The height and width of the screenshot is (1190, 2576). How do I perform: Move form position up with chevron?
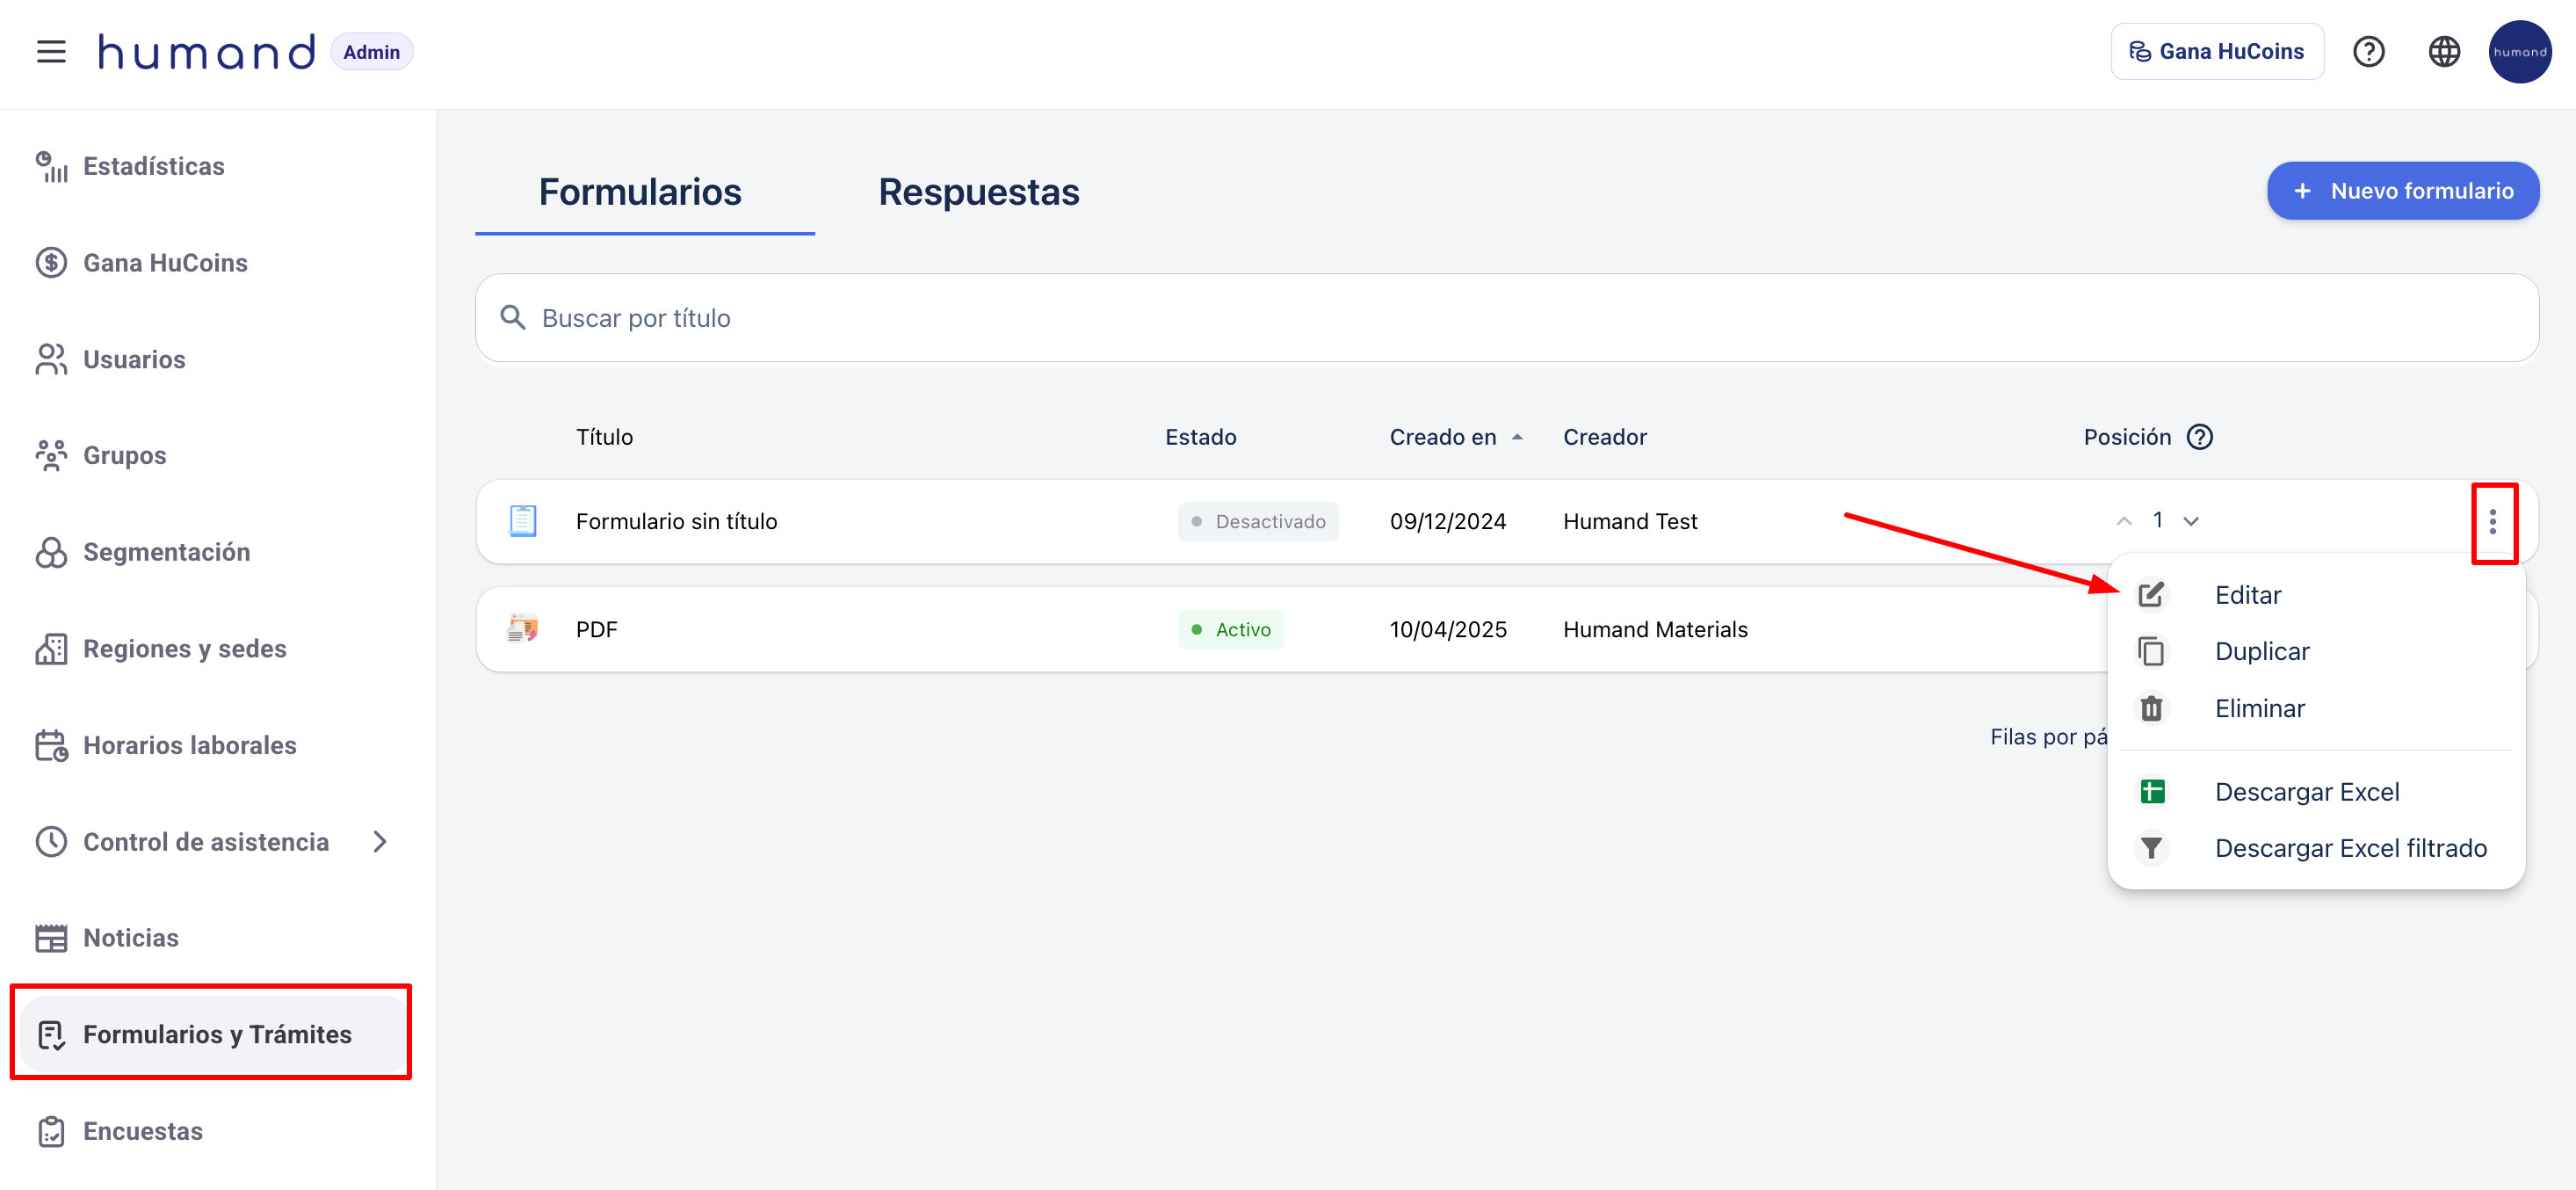tap(2123, 521)
